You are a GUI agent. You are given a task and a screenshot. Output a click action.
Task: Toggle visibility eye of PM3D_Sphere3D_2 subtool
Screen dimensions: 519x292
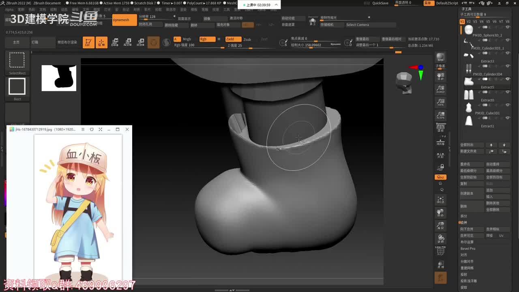click(508, 27)
